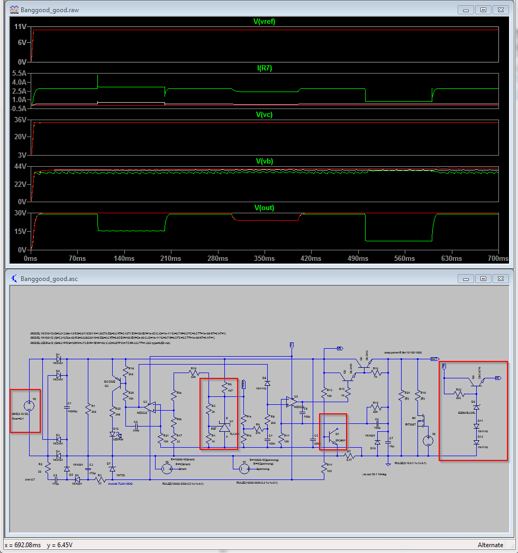Click the .tran 0.7 directive
The image size is (518, 553).
coord(30,479)
